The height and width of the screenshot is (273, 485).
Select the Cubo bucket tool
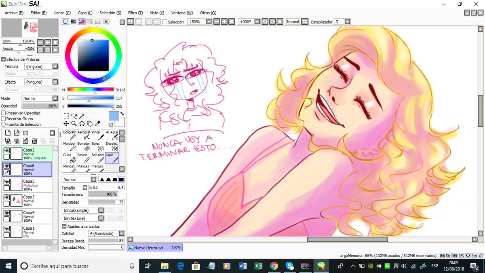pyautogui.click(x=69, y=158)
